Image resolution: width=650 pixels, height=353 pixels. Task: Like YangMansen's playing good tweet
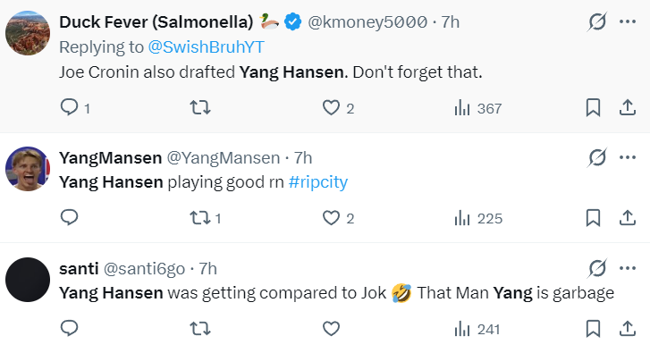(331, 218)
